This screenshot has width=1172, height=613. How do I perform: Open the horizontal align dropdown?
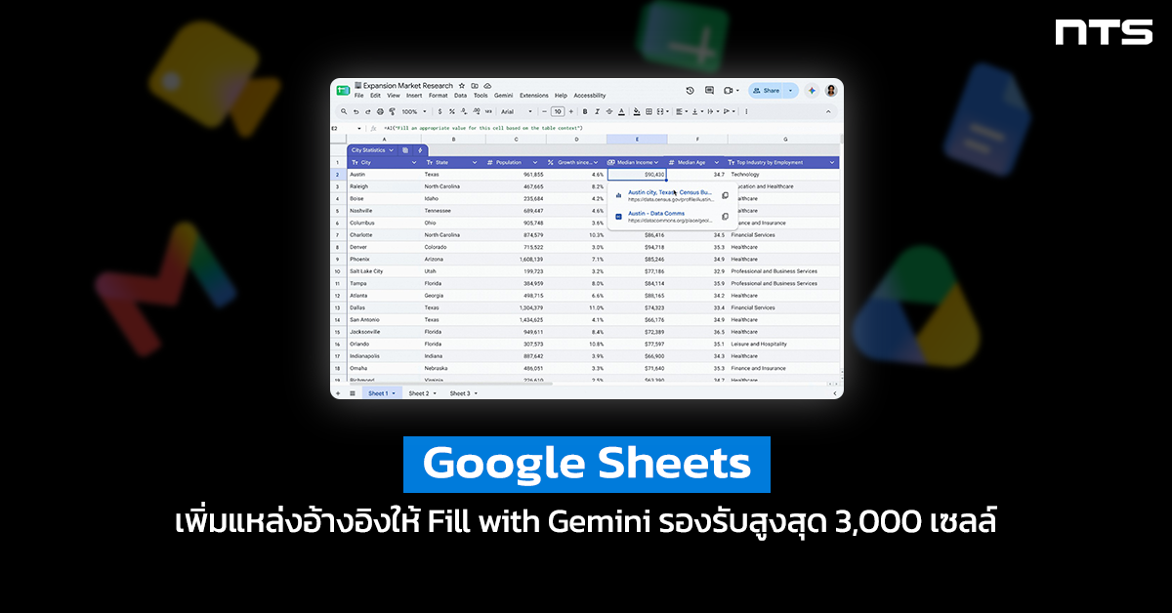coord(682,111)
